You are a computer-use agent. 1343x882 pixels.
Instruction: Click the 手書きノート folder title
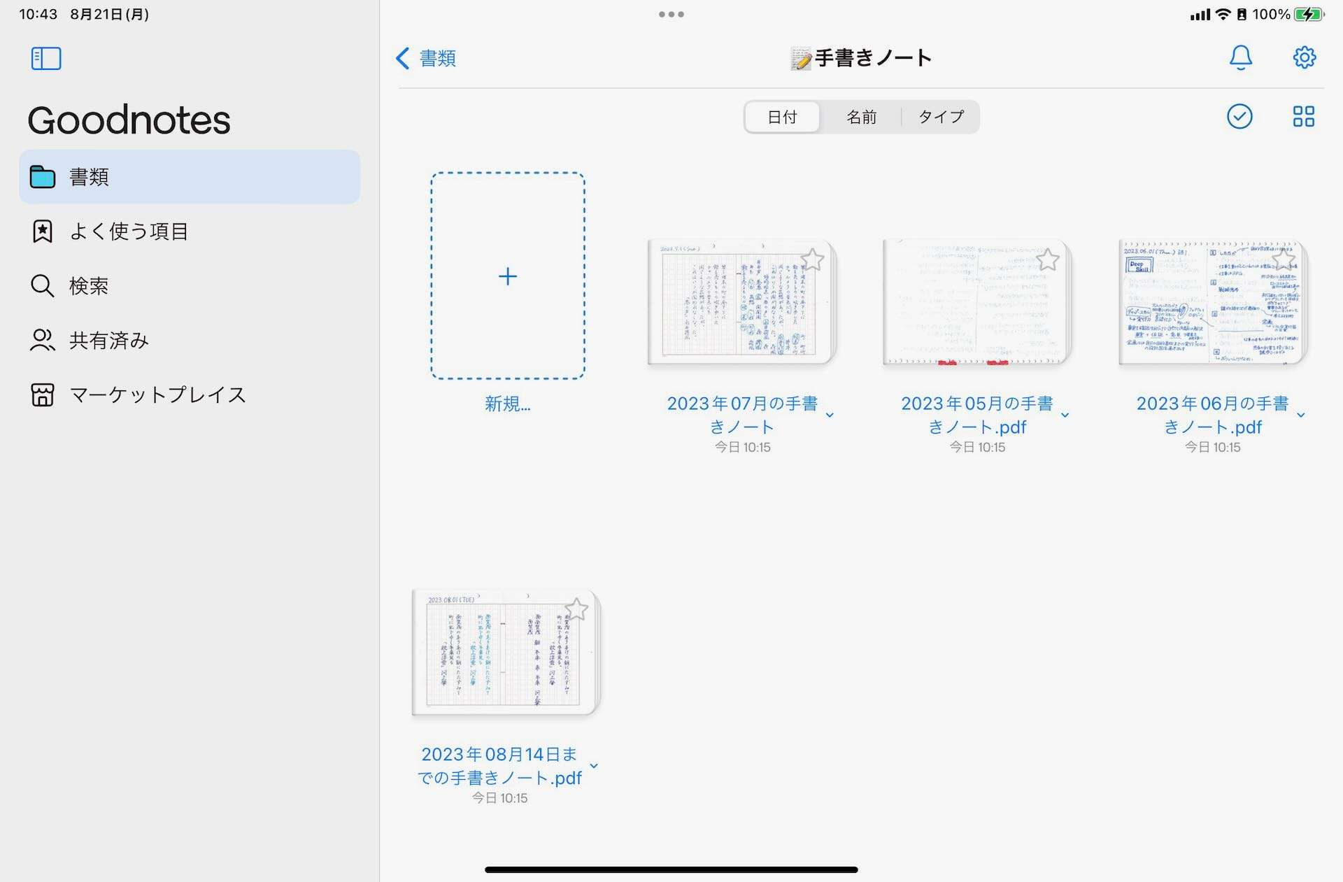pos(861,58)
